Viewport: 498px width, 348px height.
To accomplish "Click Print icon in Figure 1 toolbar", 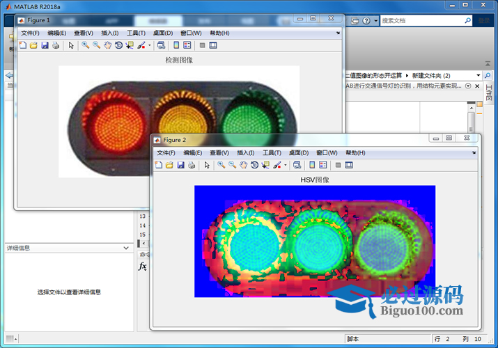I will (x=56, y=45).
